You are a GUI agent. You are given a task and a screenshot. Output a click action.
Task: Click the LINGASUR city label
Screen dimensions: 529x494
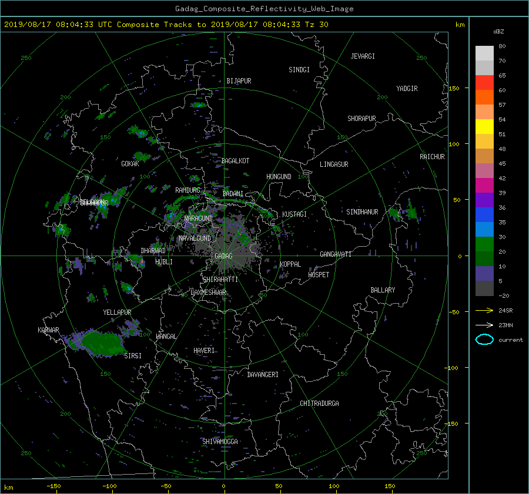pyautogui.click(x=334, y=164)
